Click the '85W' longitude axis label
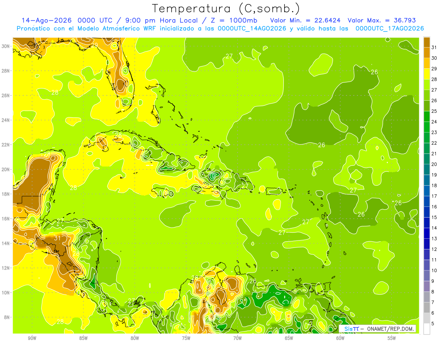This screenshot has width=444, height=343. 83,338
